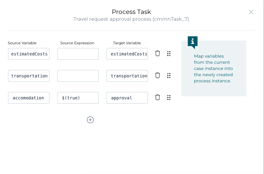Click the estimatedCosts target variable field
Screen dimensions: 264x174
coord(127,54)
